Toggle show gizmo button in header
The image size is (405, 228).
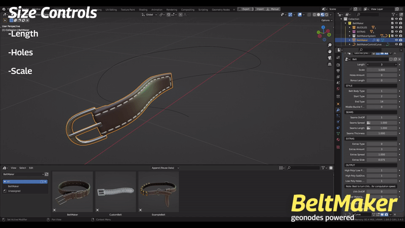pos(290,15)
